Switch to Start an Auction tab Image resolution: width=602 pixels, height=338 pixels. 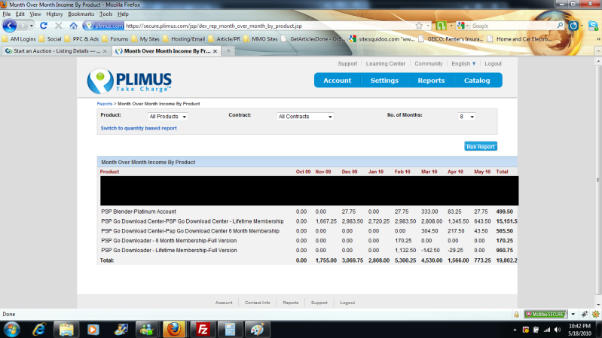pos(56,51)
